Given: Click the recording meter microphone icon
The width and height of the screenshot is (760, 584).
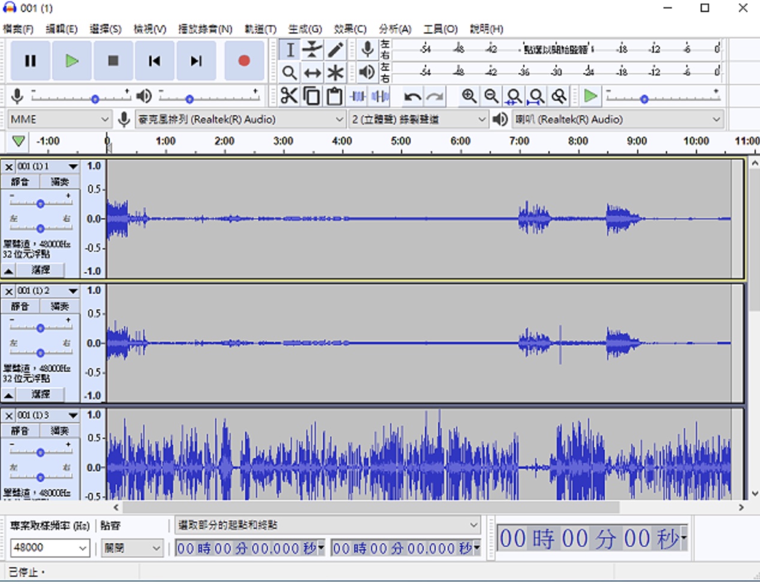Looking at the screenshot, I should pyautogui.click(x=367, y=50).
